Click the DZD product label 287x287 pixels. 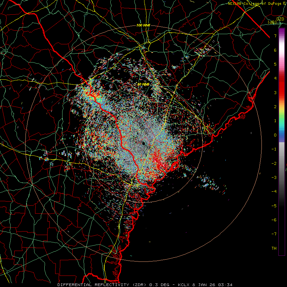coord(280,19)
